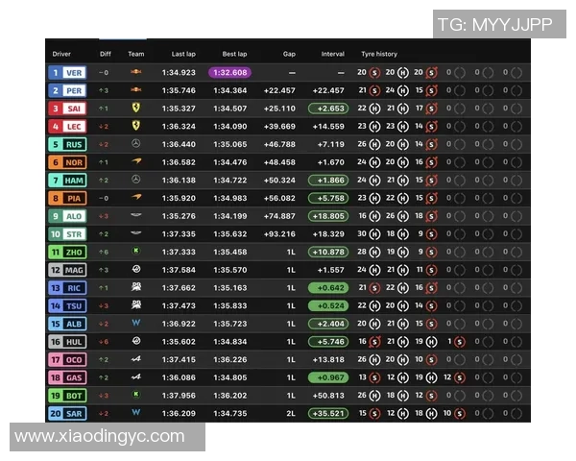
Task: Click Mercedes logo in RUS row
Action: (x=136, y=143)
